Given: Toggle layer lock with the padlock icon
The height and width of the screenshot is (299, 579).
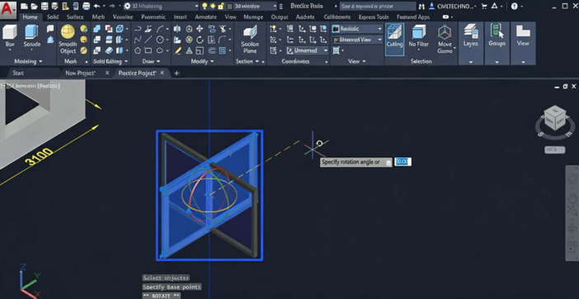Looking at the screenshot, I should [x=221, y=7].
